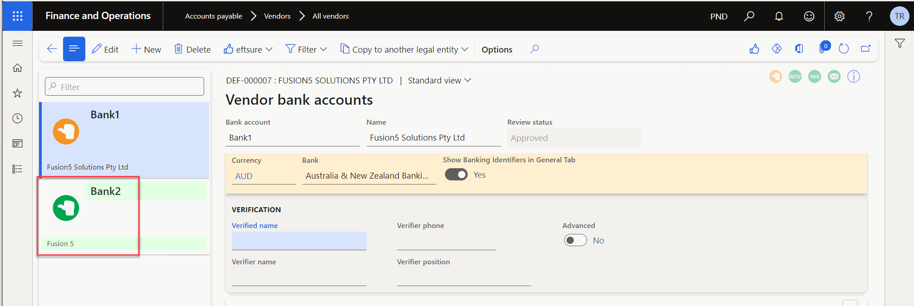The width and height of the screenshot is (914, 306).
Task: Click the back arrow in action pane
Action: coord(52,49)
